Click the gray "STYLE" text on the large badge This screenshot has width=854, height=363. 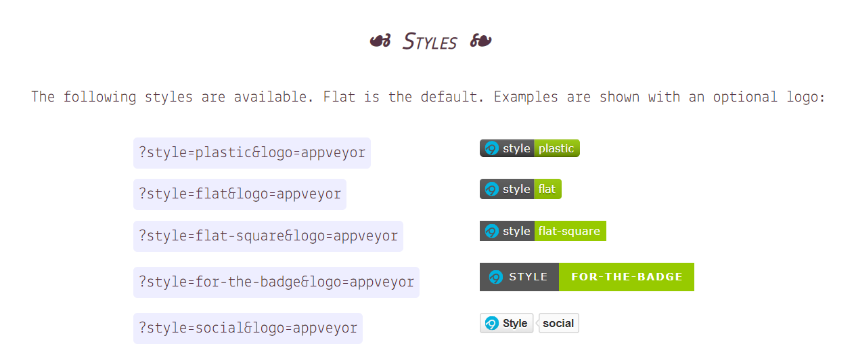529,277
